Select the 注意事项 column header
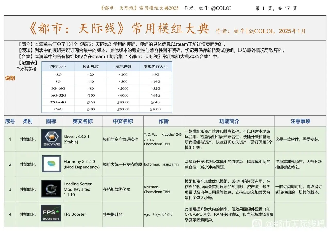Image resolution: width=330 pixels, height=233 pixels. 300,121
